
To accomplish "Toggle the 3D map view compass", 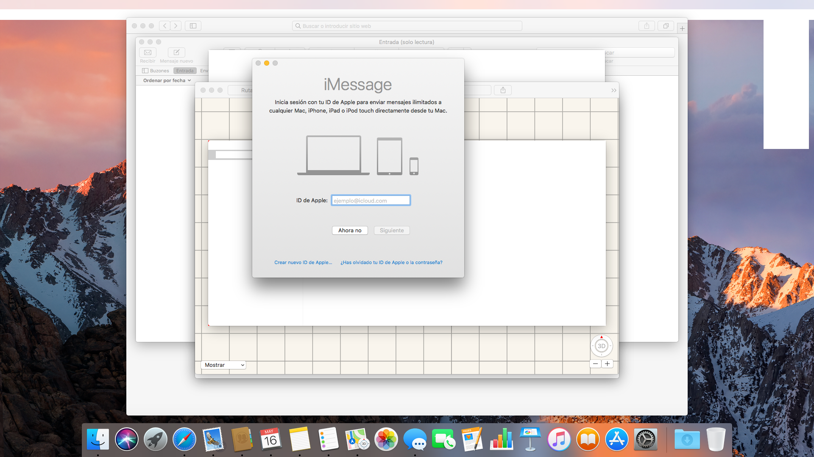I will pyautogui.click(x=601, y=346).
